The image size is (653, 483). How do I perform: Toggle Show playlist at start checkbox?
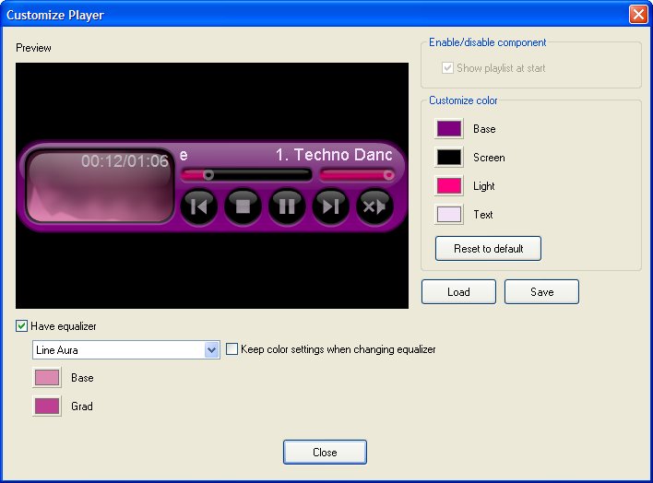(x=448, y=68)
